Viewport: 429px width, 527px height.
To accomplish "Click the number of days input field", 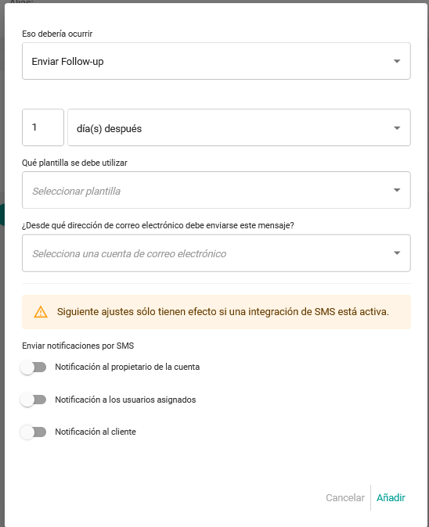I will pyautogui.click(x=43, y=127).
